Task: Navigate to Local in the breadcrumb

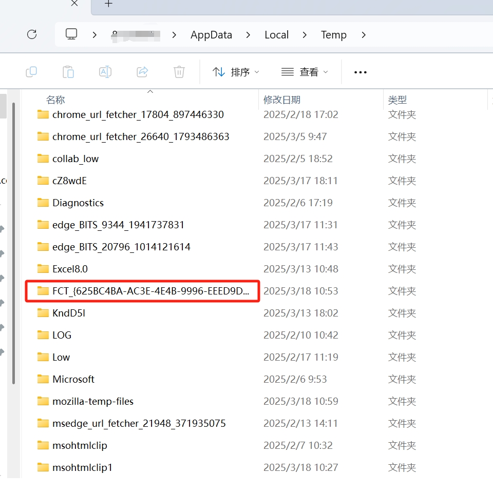Action: [x=276, y=35]
